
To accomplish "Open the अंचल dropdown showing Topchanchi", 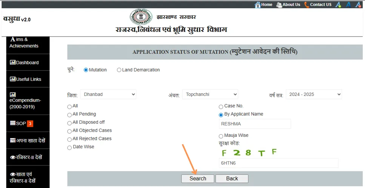I will [x=210, y=94].
